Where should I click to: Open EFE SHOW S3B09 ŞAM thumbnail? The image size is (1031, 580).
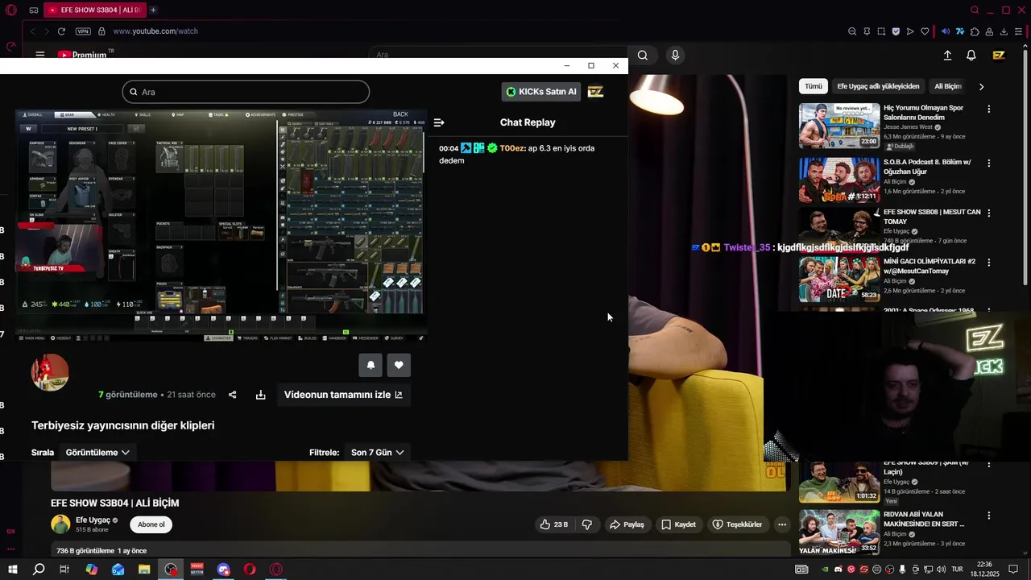click(839, 481)
